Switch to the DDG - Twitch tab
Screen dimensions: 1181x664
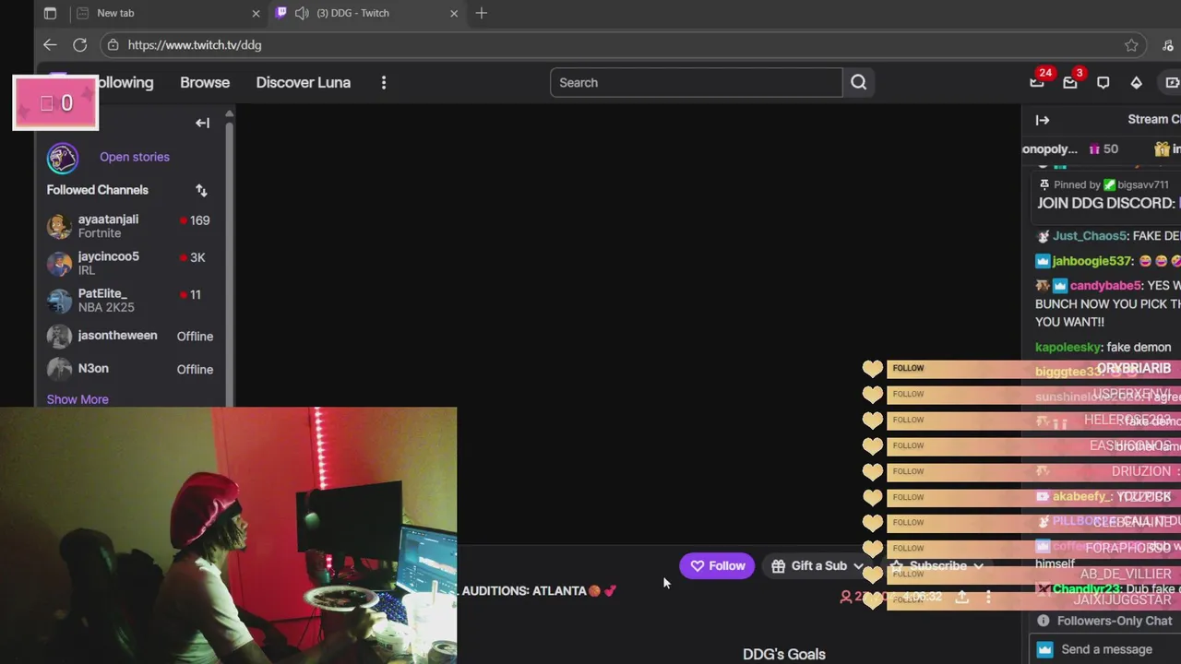tap(367, 13)
